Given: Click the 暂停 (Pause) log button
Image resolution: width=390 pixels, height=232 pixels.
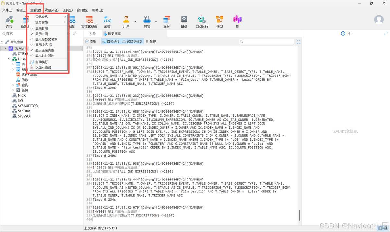Looking at the screenshot, I should (x=151, y=41).
